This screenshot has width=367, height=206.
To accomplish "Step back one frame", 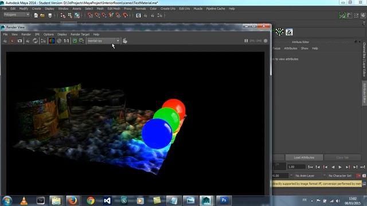I will point(318,167).
